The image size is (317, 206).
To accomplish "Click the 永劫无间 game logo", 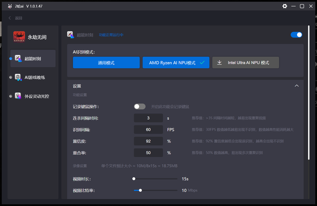I will coord(19,37).
